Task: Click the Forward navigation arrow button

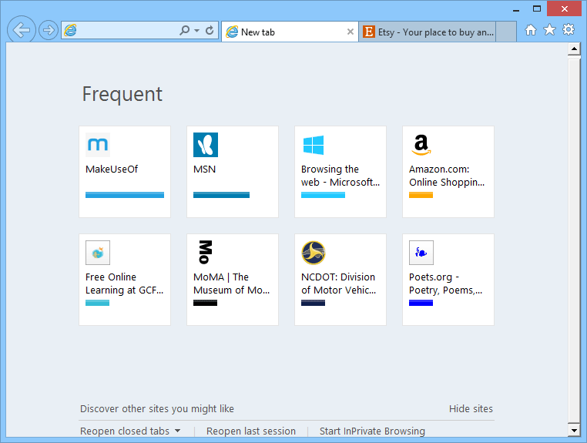Action: [x=49, y=31]
